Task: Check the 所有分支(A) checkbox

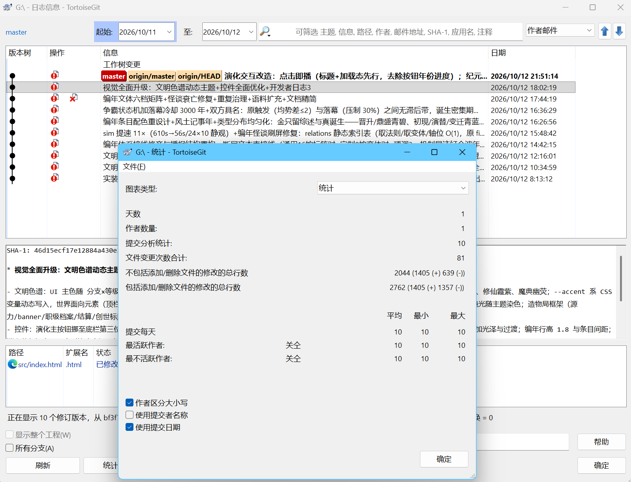Action: click(x=10, y=448)
